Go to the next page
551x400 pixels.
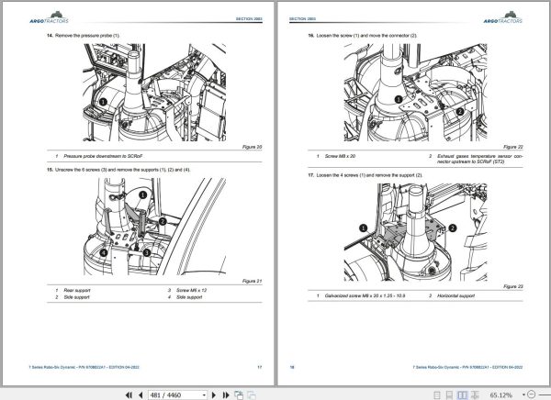tap(214, 395)
